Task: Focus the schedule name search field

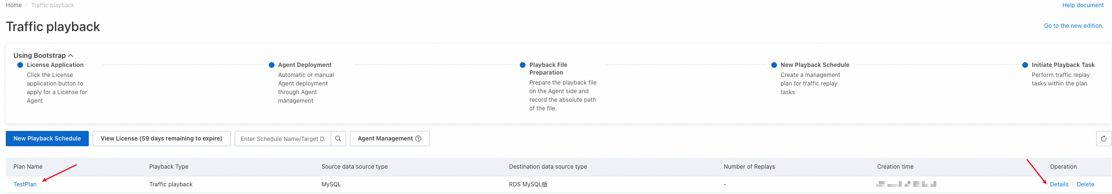Action: coord(283,139)
